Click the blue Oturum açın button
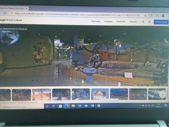169x127 pixels. (161, 22)
